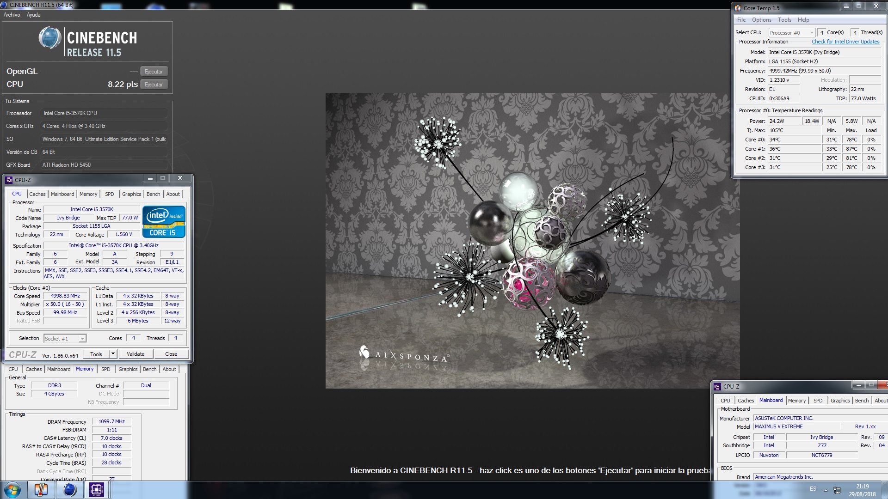The image size is (888, 499).
Task: Open the Tools menu in Core Temp
Action: [x=784, y=20]
